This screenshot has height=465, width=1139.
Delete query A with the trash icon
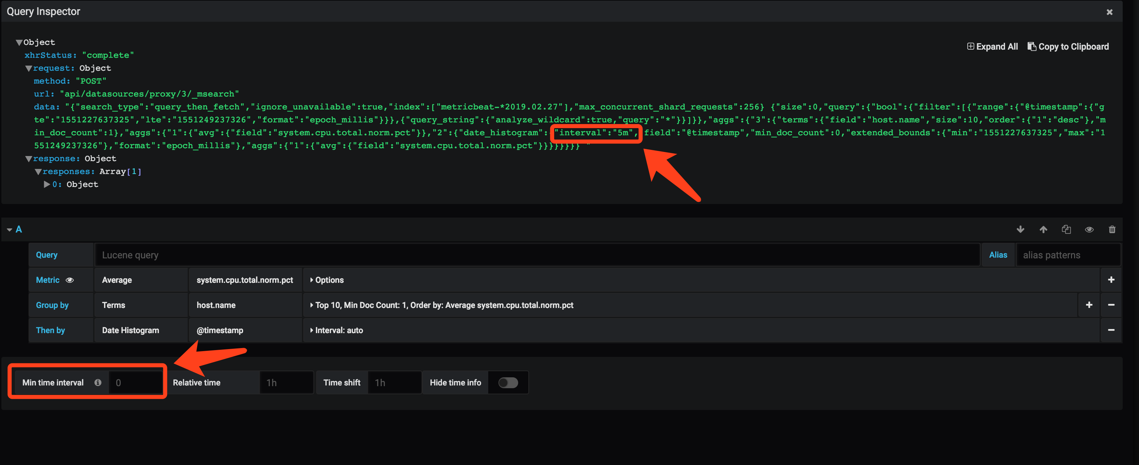point(1112,229)
